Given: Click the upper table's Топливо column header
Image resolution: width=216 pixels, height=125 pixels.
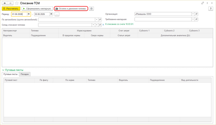Looking at the screenshot, I should 44,31.
